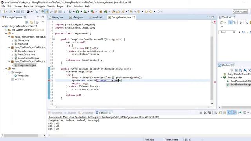Click the Save All toolbar icon
The image size is (251, 141).
point(23,11)
